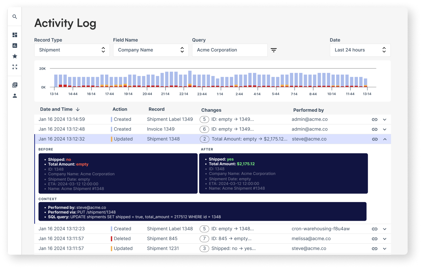Open the dashboard grid icon in the sidebar

point(15,35)
